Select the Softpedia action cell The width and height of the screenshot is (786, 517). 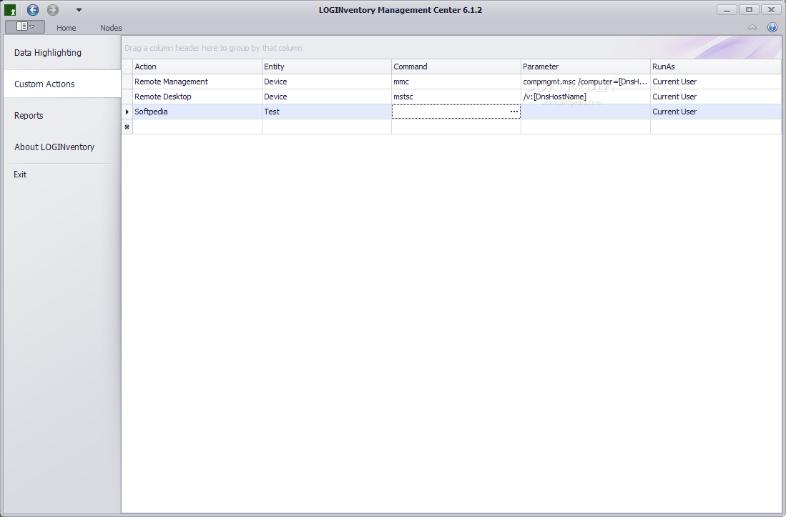pyautogui.click(x=197, y=112)
